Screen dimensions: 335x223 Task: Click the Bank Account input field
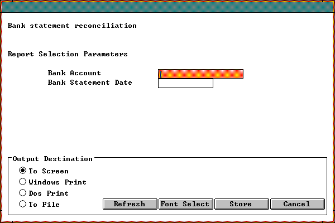tap(200, 74)
